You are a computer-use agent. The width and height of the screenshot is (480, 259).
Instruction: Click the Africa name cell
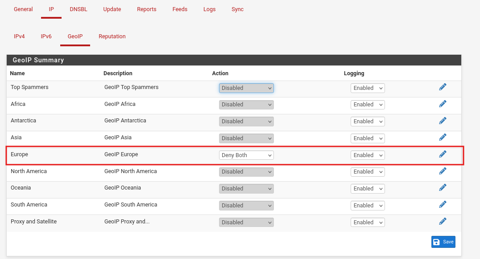coord(18,104)
